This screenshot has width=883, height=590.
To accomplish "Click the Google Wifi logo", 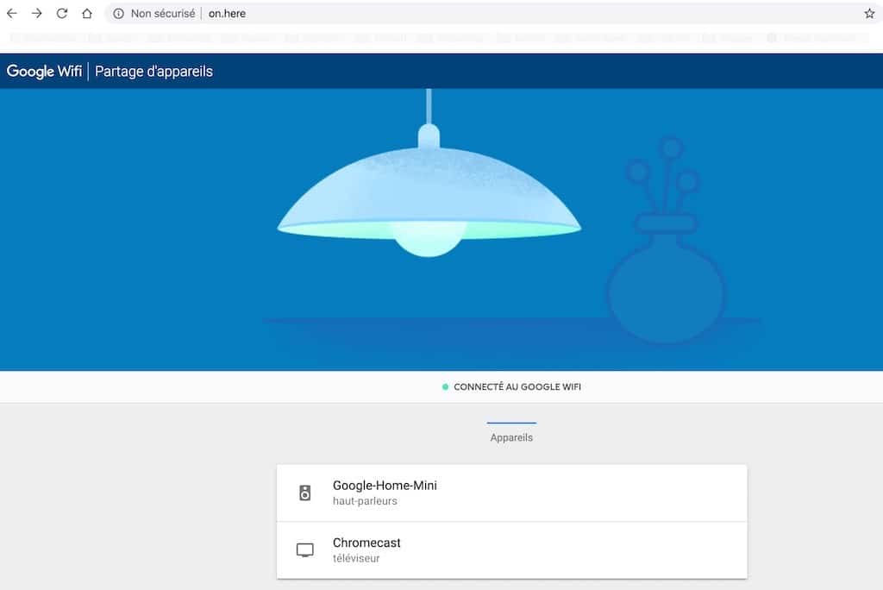I will (44, 72).
